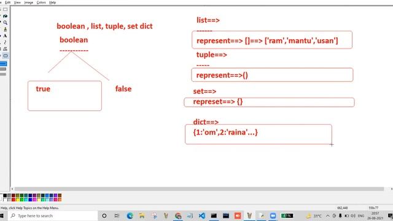Select the Text tool
The image size is (393, 221).
(x=6, y=36)
